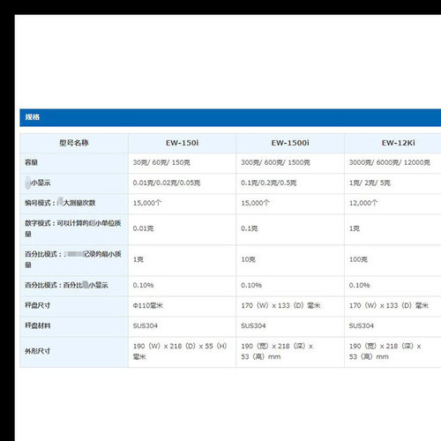
Task: Click the 30克/ 60克/ 150克 capacity cell
Action: coord(182,163)
